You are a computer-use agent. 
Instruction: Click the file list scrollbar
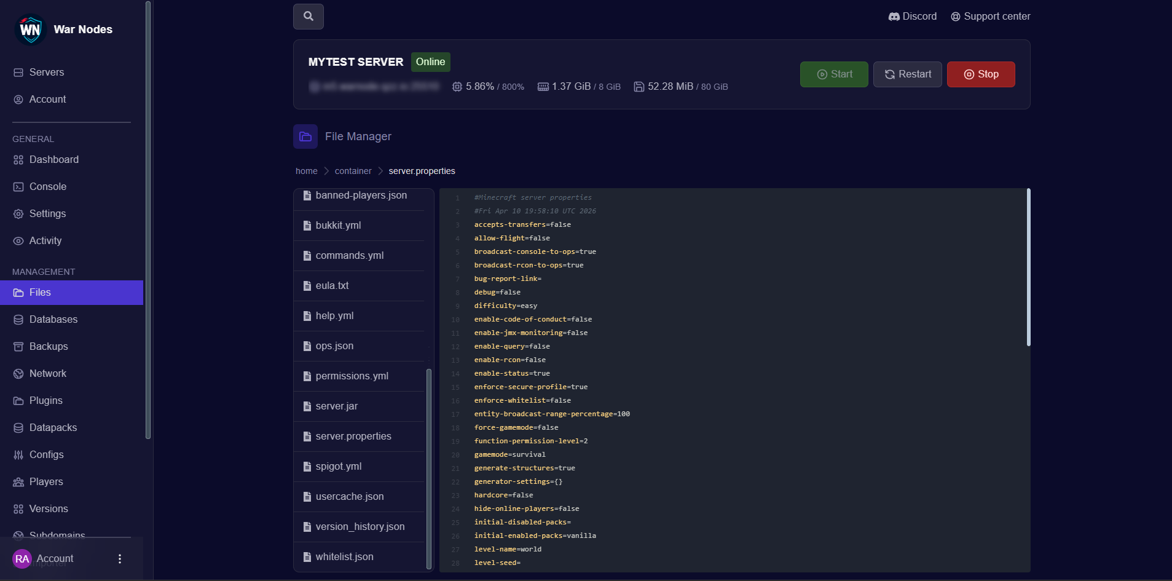click(429, 469)
